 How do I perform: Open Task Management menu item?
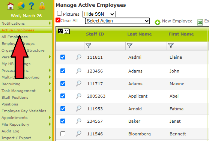point(18,91)
